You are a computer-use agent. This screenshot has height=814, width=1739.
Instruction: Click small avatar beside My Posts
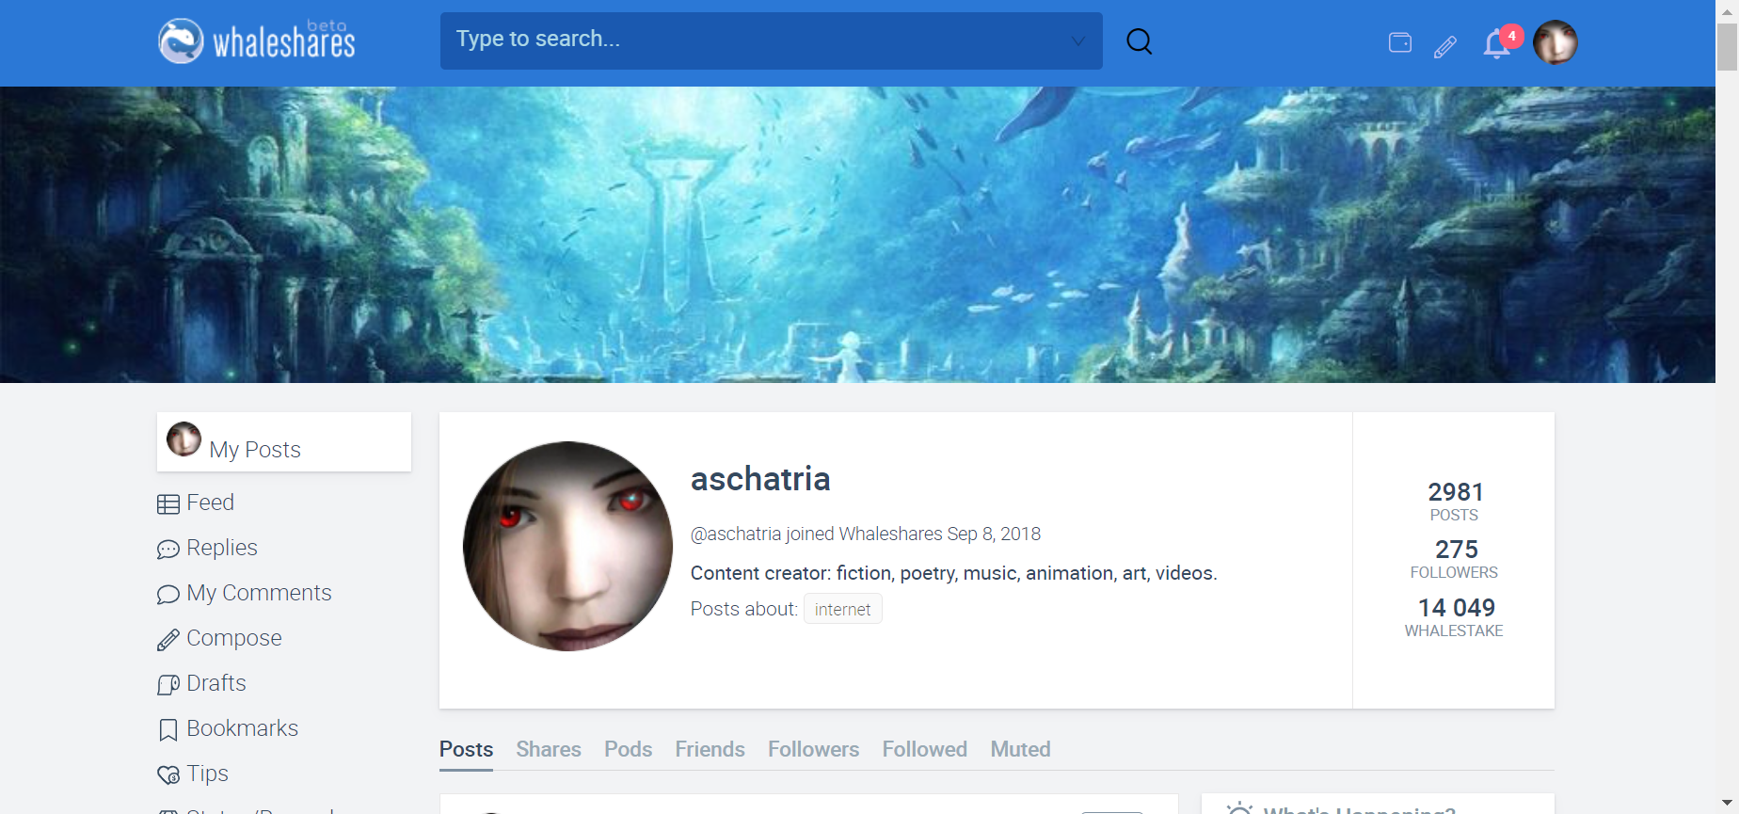[x=183, y=439]
